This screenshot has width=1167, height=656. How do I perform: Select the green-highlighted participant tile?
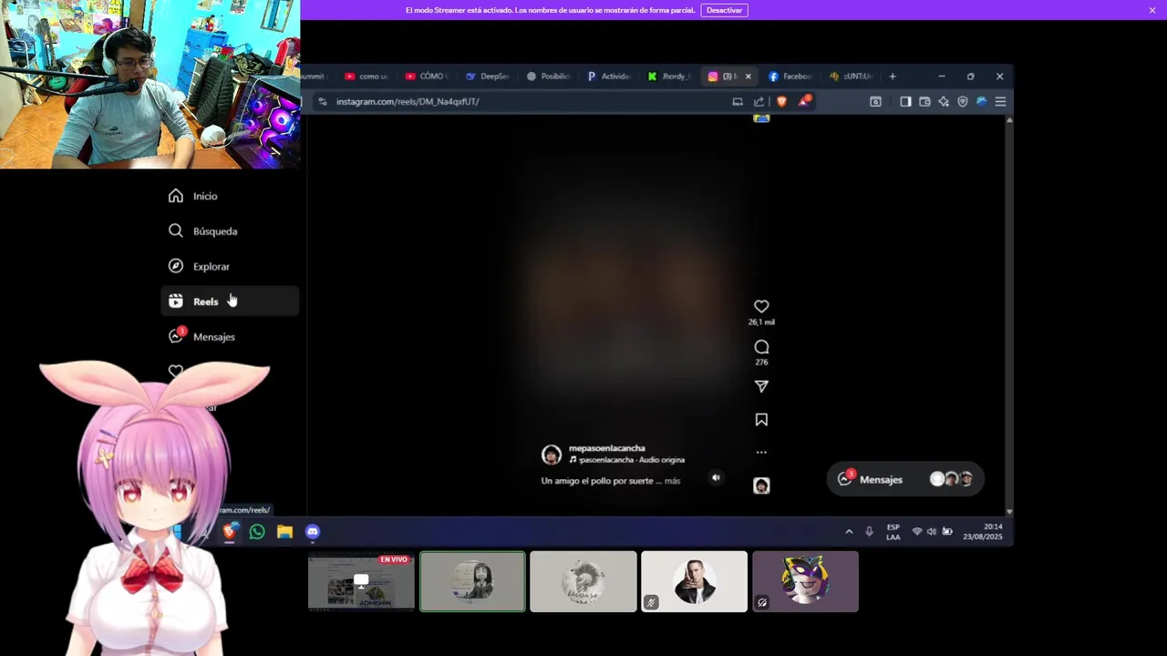[472, 581]
